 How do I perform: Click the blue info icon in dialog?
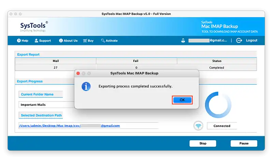86,86
